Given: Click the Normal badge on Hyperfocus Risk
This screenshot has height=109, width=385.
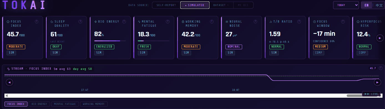Looking at the screenshot, I should click(x=364, y=47).
